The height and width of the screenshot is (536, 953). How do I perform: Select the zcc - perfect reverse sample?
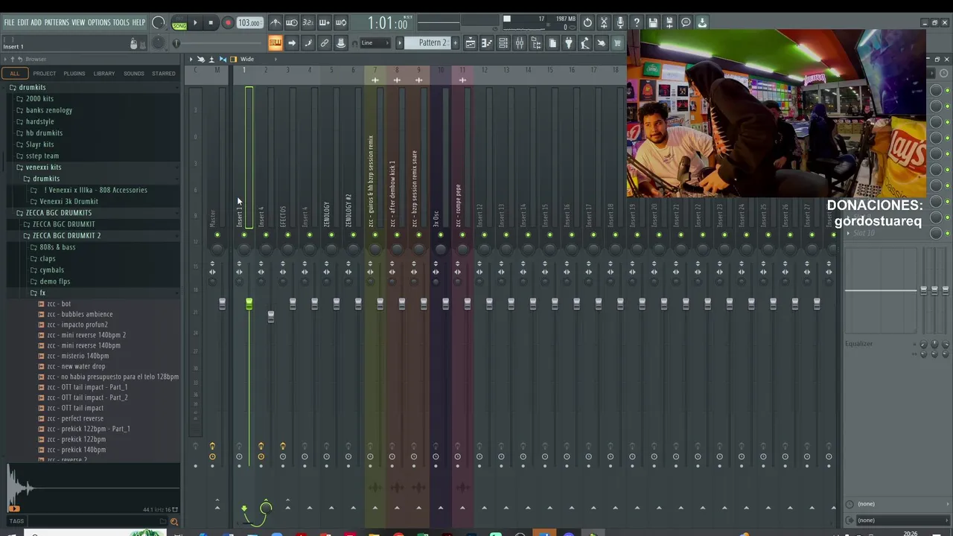click(75, 418)
